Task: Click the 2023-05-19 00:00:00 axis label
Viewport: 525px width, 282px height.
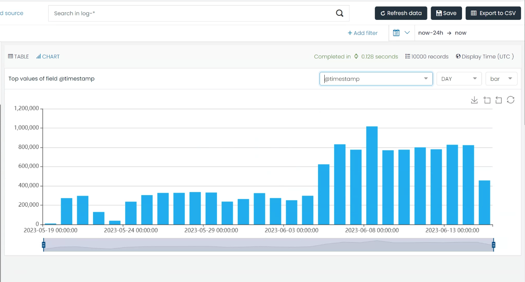Action: click(50, 231)
